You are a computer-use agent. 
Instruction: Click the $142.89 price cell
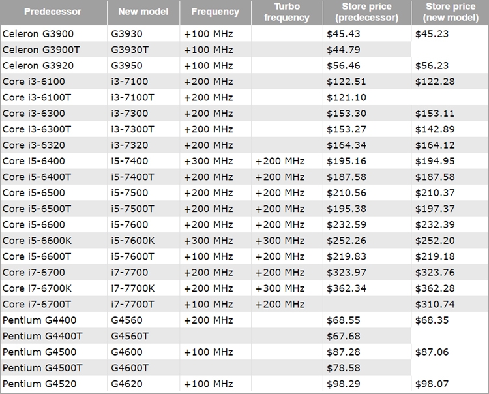point(435,129)
